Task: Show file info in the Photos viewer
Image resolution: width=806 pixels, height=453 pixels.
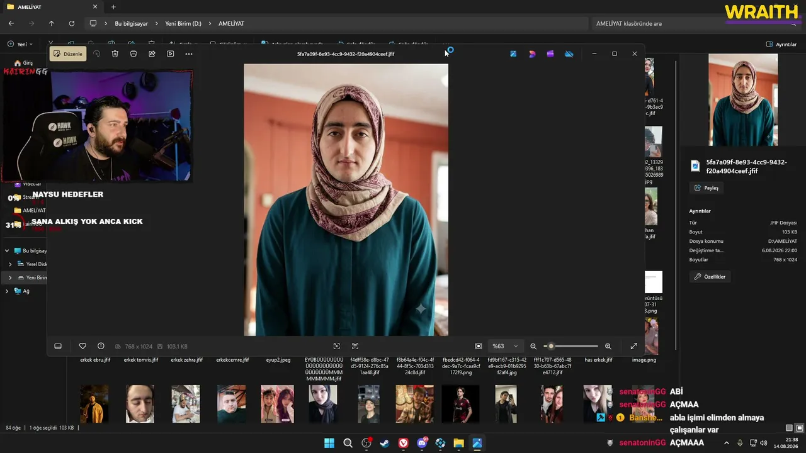Action: point(101,346)
